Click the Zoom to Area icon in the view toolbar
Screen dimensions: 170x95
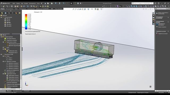(x=76, y=9)
